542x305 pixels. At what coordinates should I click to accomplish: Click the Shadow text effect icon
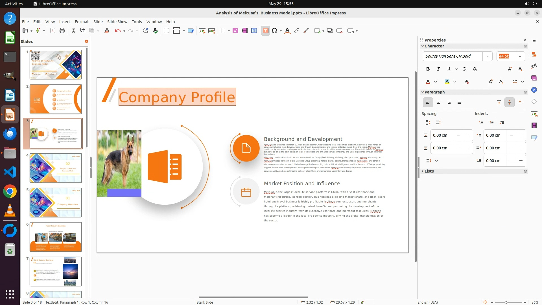click(x=475, y=69)
